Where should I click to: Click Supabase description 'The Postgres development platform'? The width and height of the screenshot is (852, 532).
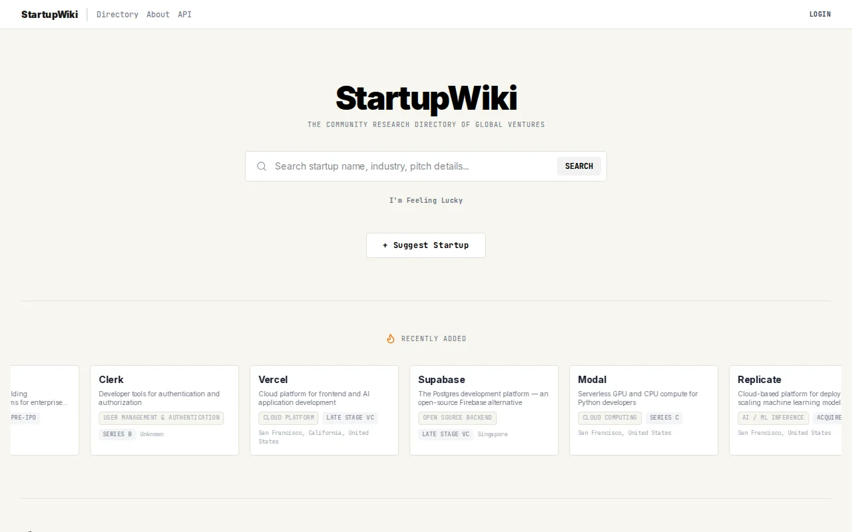[x=483, y=398]
